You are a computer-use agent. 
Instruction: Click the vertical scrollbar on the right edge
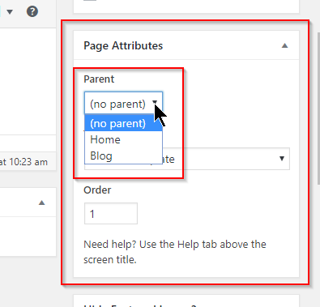(x=318, y=108)
